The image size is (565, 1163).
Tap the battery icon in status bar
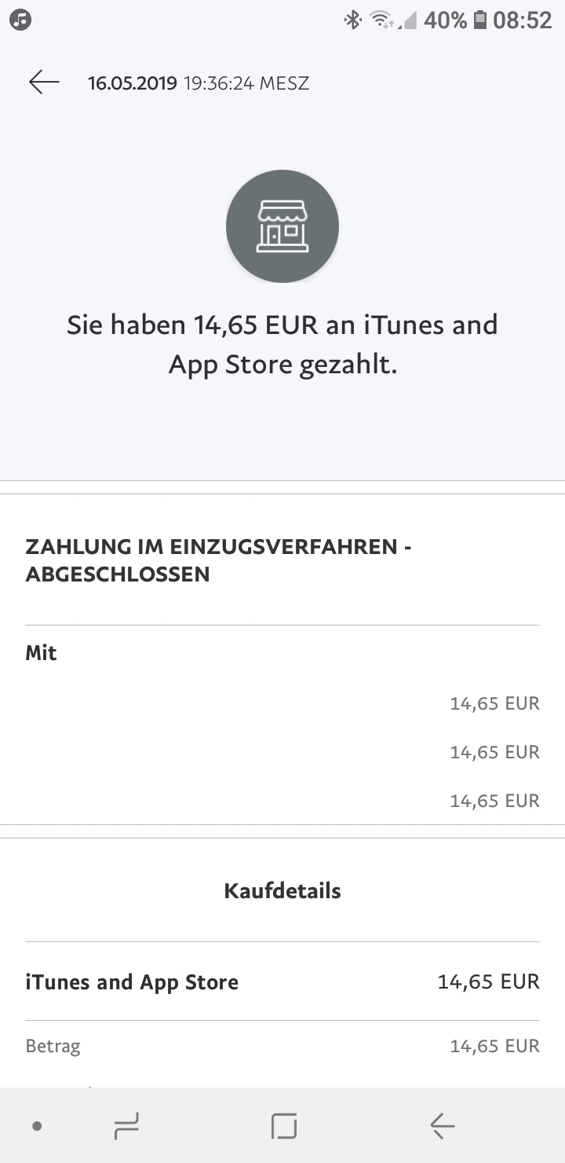coord(480,20)
